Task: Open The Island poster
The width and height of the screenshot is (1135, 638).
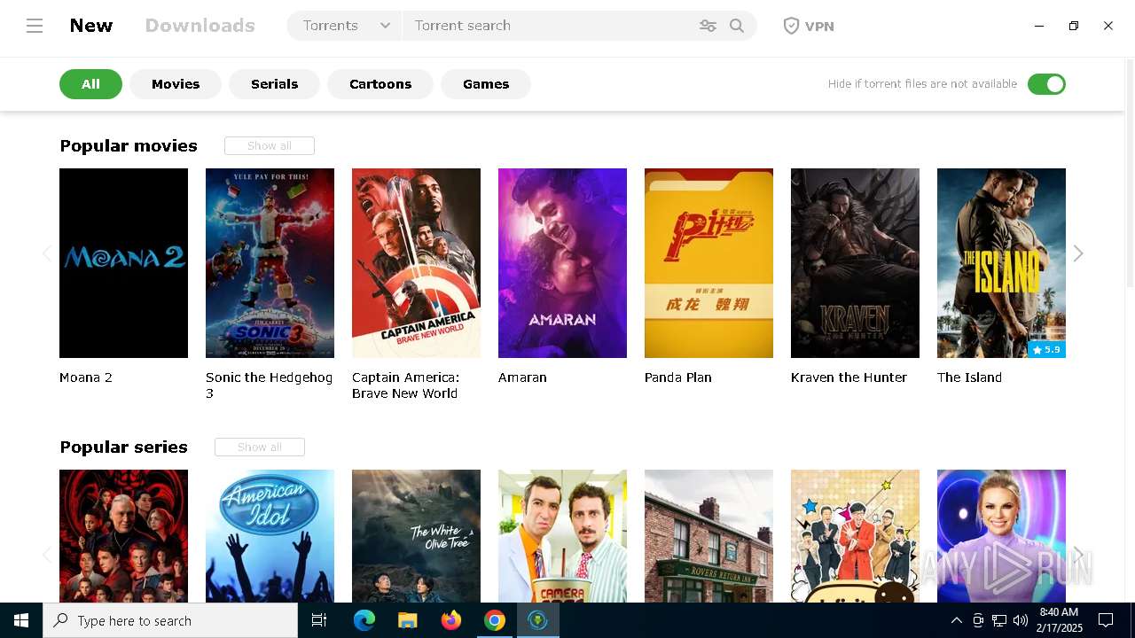Action: (1001, 263)
